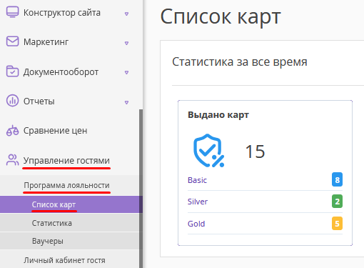Open Документооборот menu item
This screenshot has width=364, height=268.
coord(61,71)
